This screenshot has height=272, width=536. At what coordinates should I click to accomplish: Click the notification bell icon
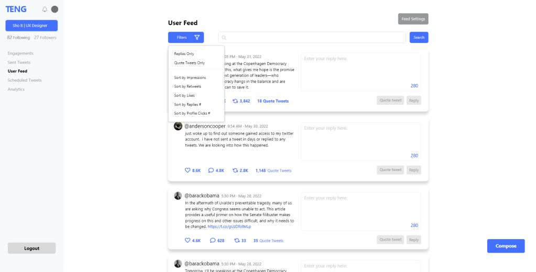coord(45,9)
